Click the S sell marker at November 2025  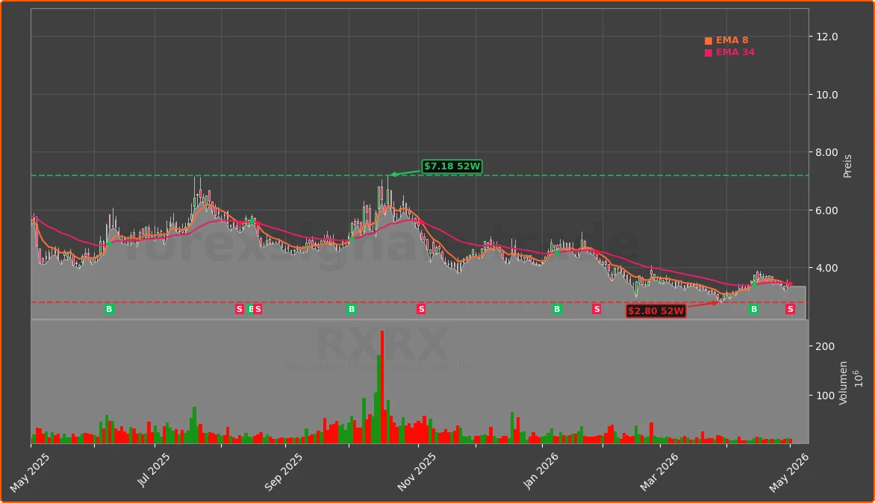tap(421, 309)
